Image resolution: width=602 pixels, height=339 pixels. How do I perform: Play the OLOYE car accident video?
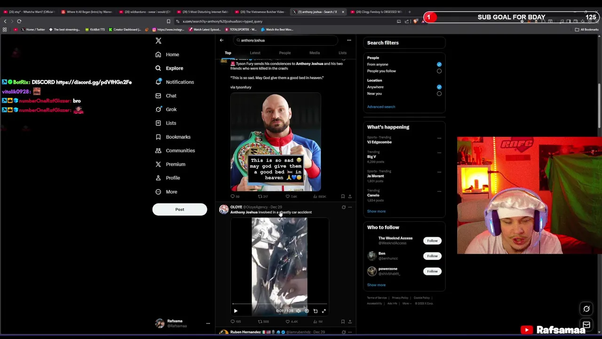pyautogui.click(x=236, y=311)
